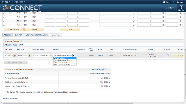The width and height of the screenshot is (186, 104).
Task: Click the Sick Leave Available Balance row
Action: [58, 82]
